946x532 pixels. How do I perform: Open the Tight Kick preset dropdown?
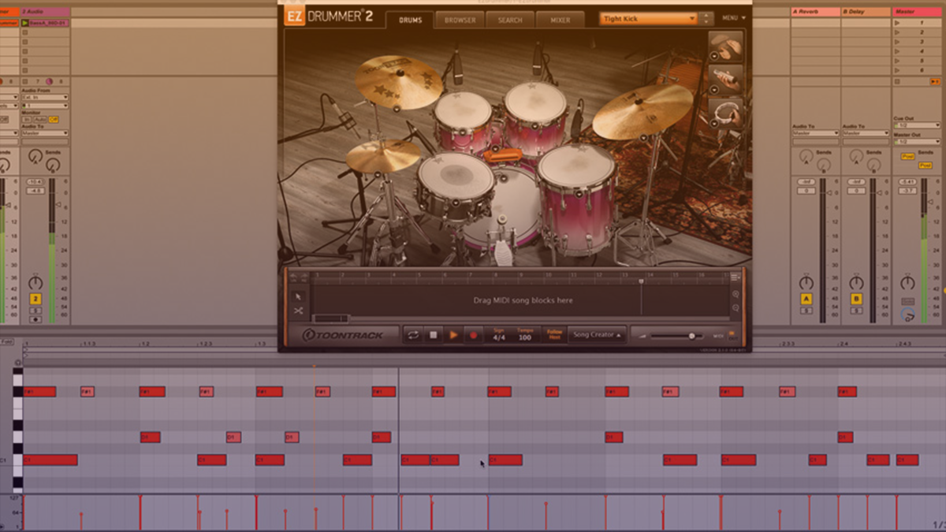tap(648, 19)
